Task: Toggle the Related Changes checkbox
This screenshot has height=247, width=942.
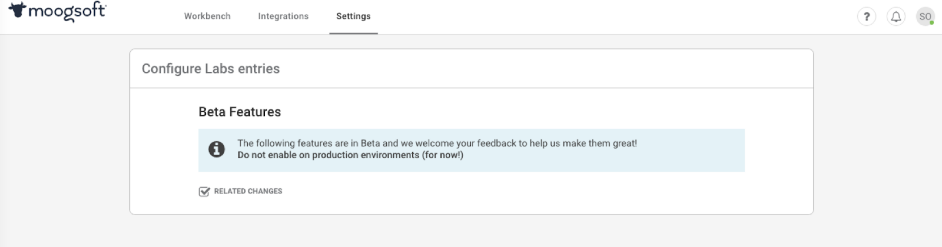Action: tap(204, 191)
